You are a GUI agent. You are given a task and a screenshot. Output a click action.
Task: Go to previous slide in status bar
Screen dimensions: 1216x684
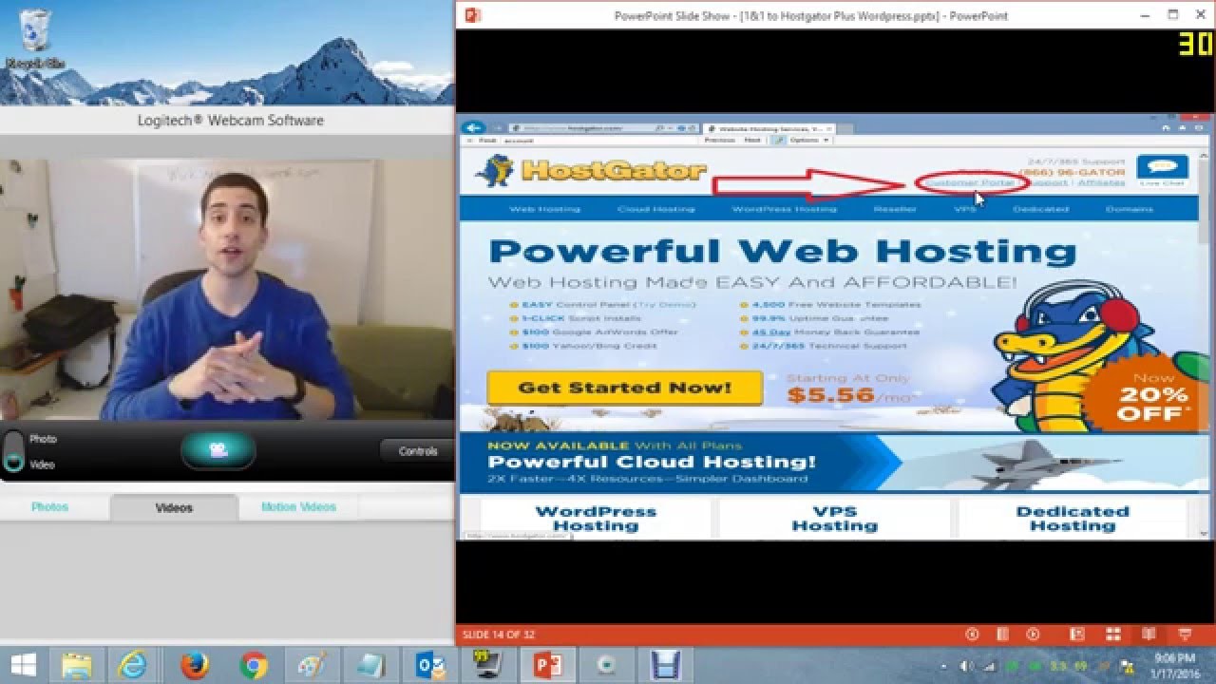click(972, 634)
